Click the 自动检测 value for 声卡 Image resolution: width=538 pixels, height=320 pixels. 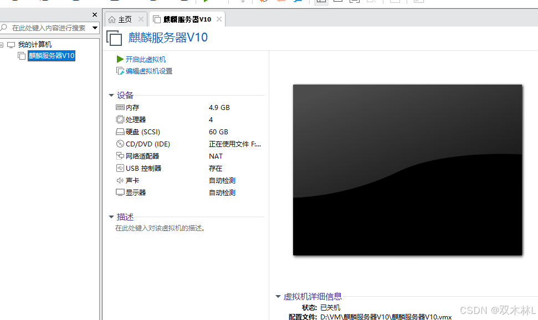[222, 180]
